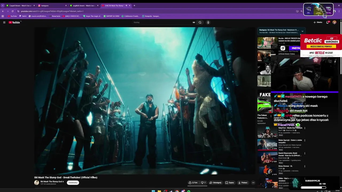This screenshot has height=192, width=342.
Task: Open a new browser tab
Action: [134, 6]
